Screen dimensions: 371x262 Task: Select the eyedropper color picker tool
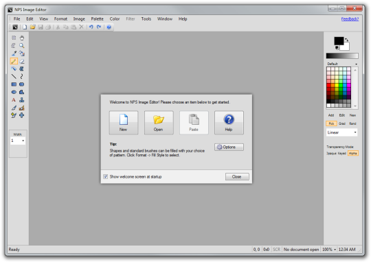click(x=14, y=53)
